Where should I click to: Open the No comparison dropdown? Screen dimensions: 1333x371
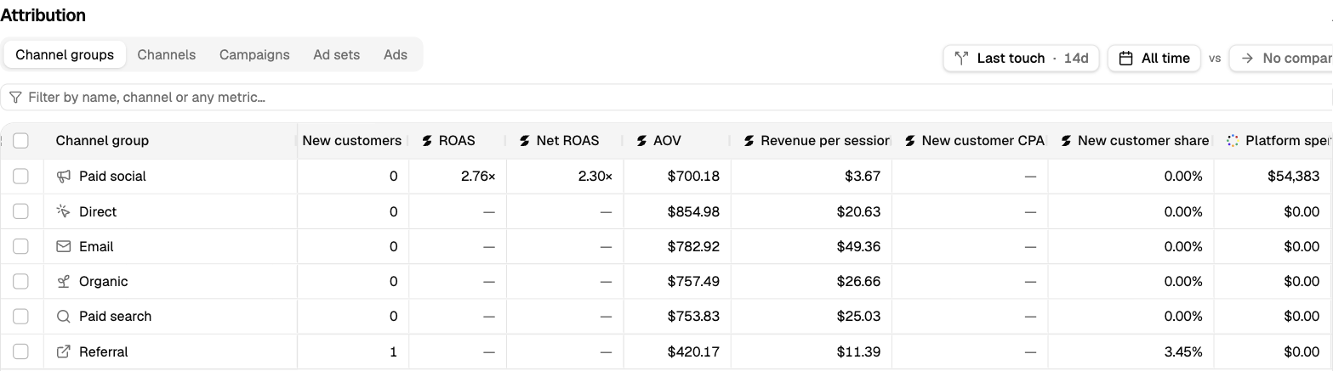[1281, 59]
